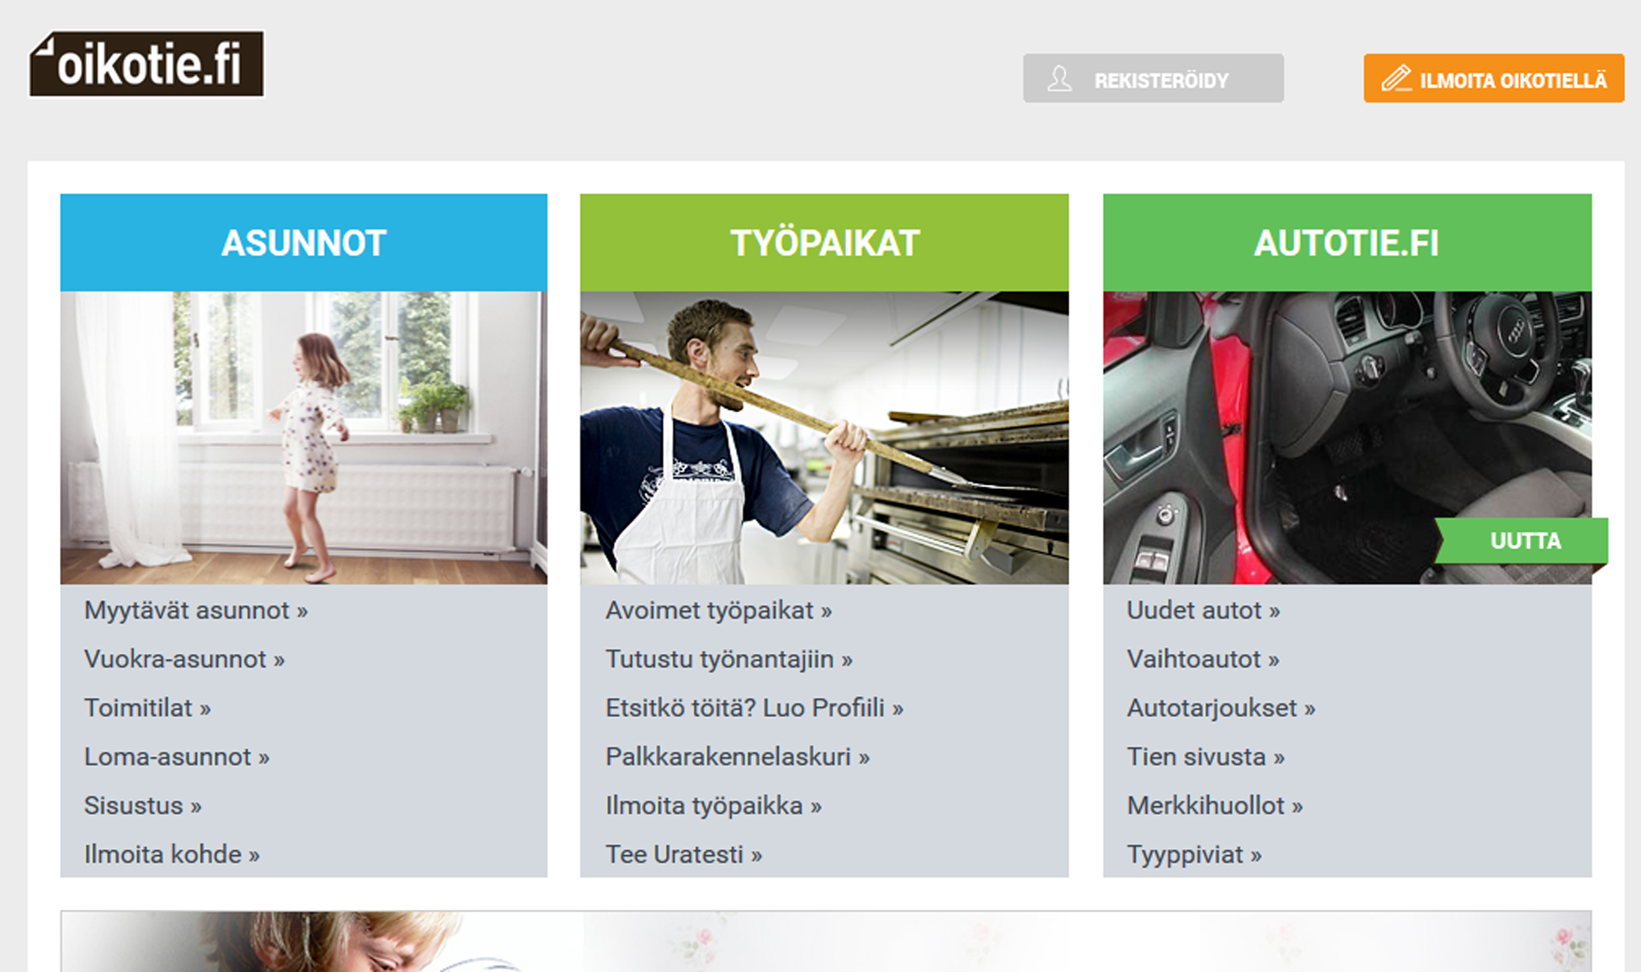Screen dimensions: 1641x972
Task: Select Merkkihuollot link
Action: pos(1215,805)
